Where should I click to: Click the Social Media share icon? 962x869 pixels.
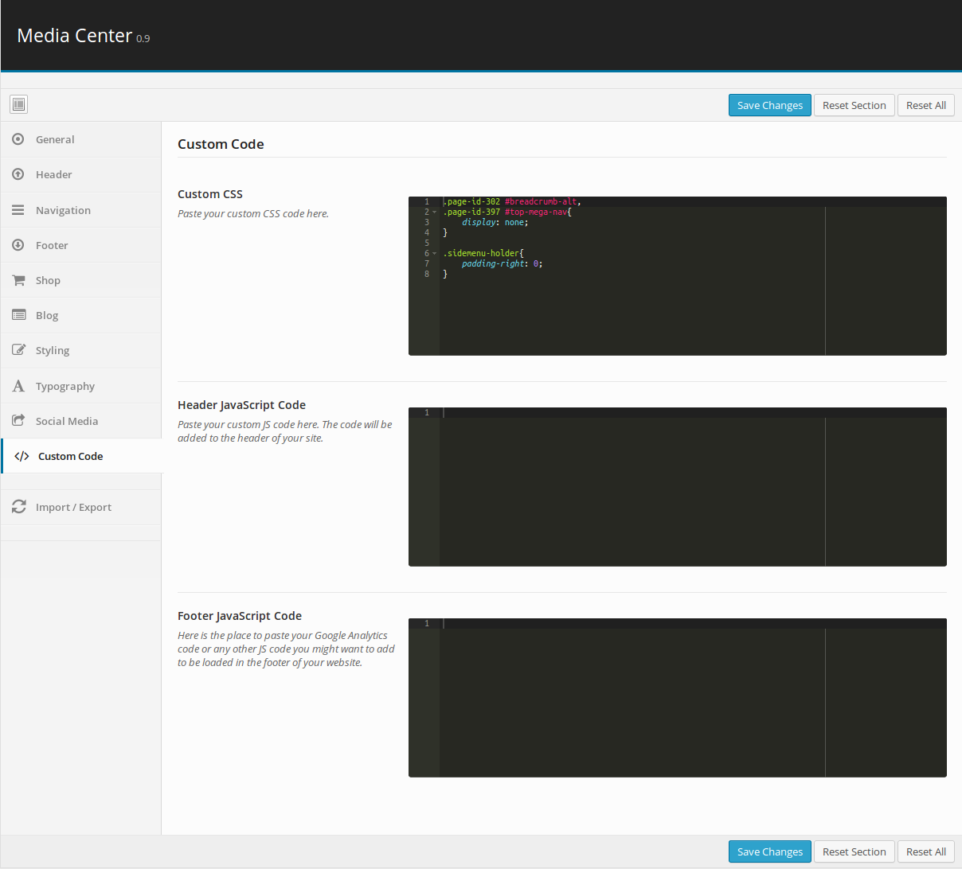click(18, 421)
